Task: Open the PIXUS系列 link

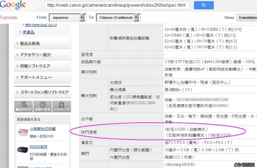Action: coord(39,147)
